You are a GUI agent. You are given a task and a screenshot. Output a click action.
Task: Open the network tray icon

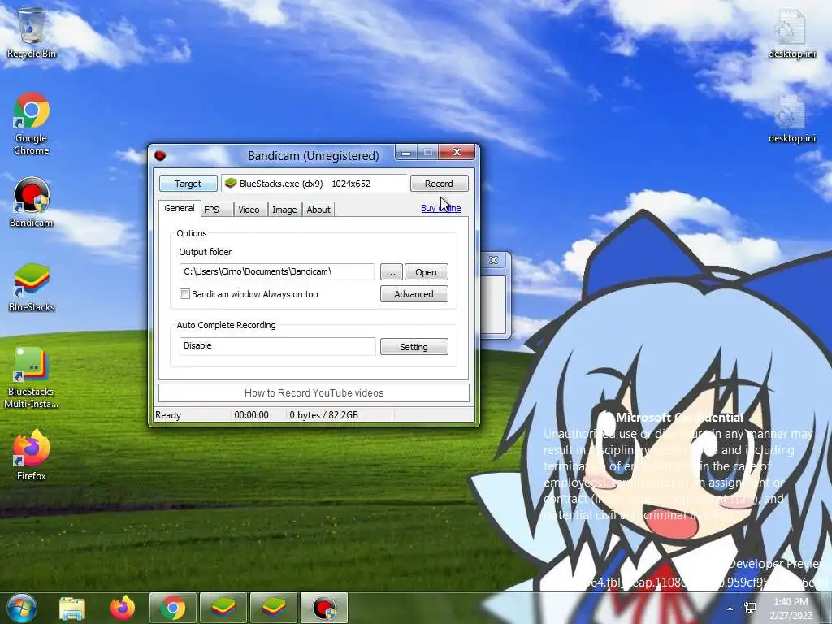tap(750, 608)
